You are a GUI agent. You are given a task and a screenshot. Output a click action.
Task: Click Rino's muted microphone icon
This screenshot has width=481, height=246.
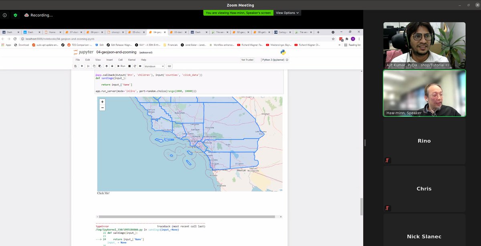pyautogui.click(x=388, y=160)
